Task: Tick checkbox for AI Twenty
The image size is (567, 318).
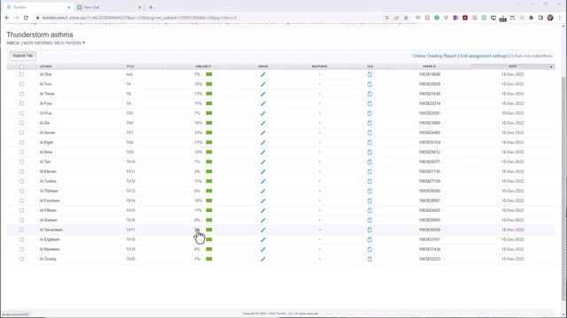Action: pyautogui.click(x=21, y=259)
